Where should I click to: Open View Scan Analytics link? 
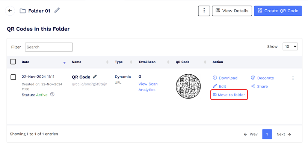(148, 87)
